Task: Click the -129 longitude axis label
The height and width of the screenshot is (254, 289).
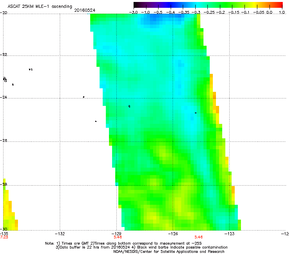Action: 116,234
